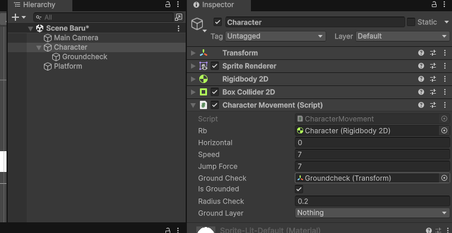452x233 pixels.
Task: Disable the Character Movement script checkbox
Action: coord(215,105)
